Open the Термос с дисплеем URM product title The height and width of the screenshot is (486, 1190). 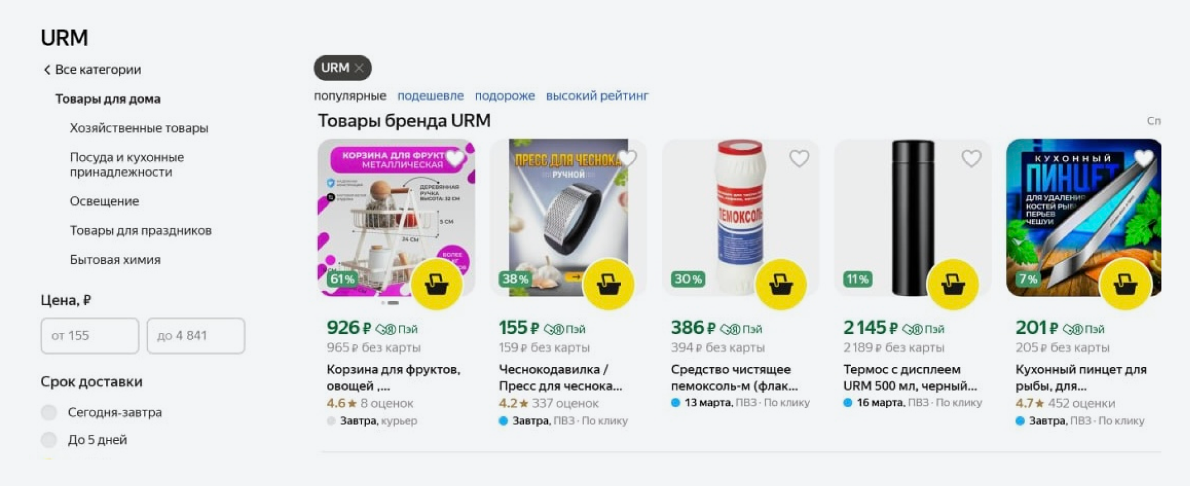point(910,377)
